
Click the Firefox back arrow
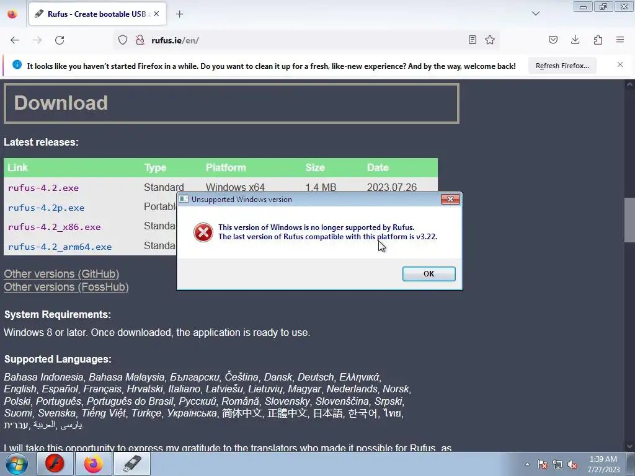pos(15,40)
